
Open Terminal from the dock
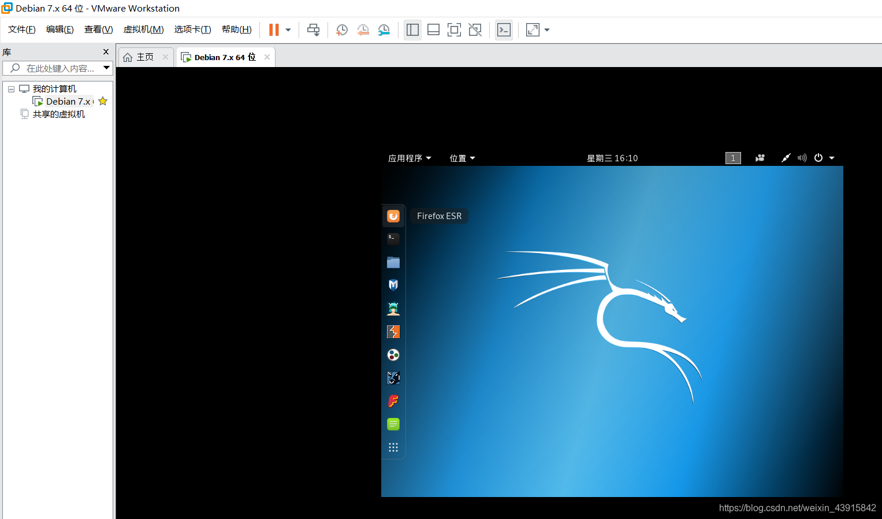[393, 239]
